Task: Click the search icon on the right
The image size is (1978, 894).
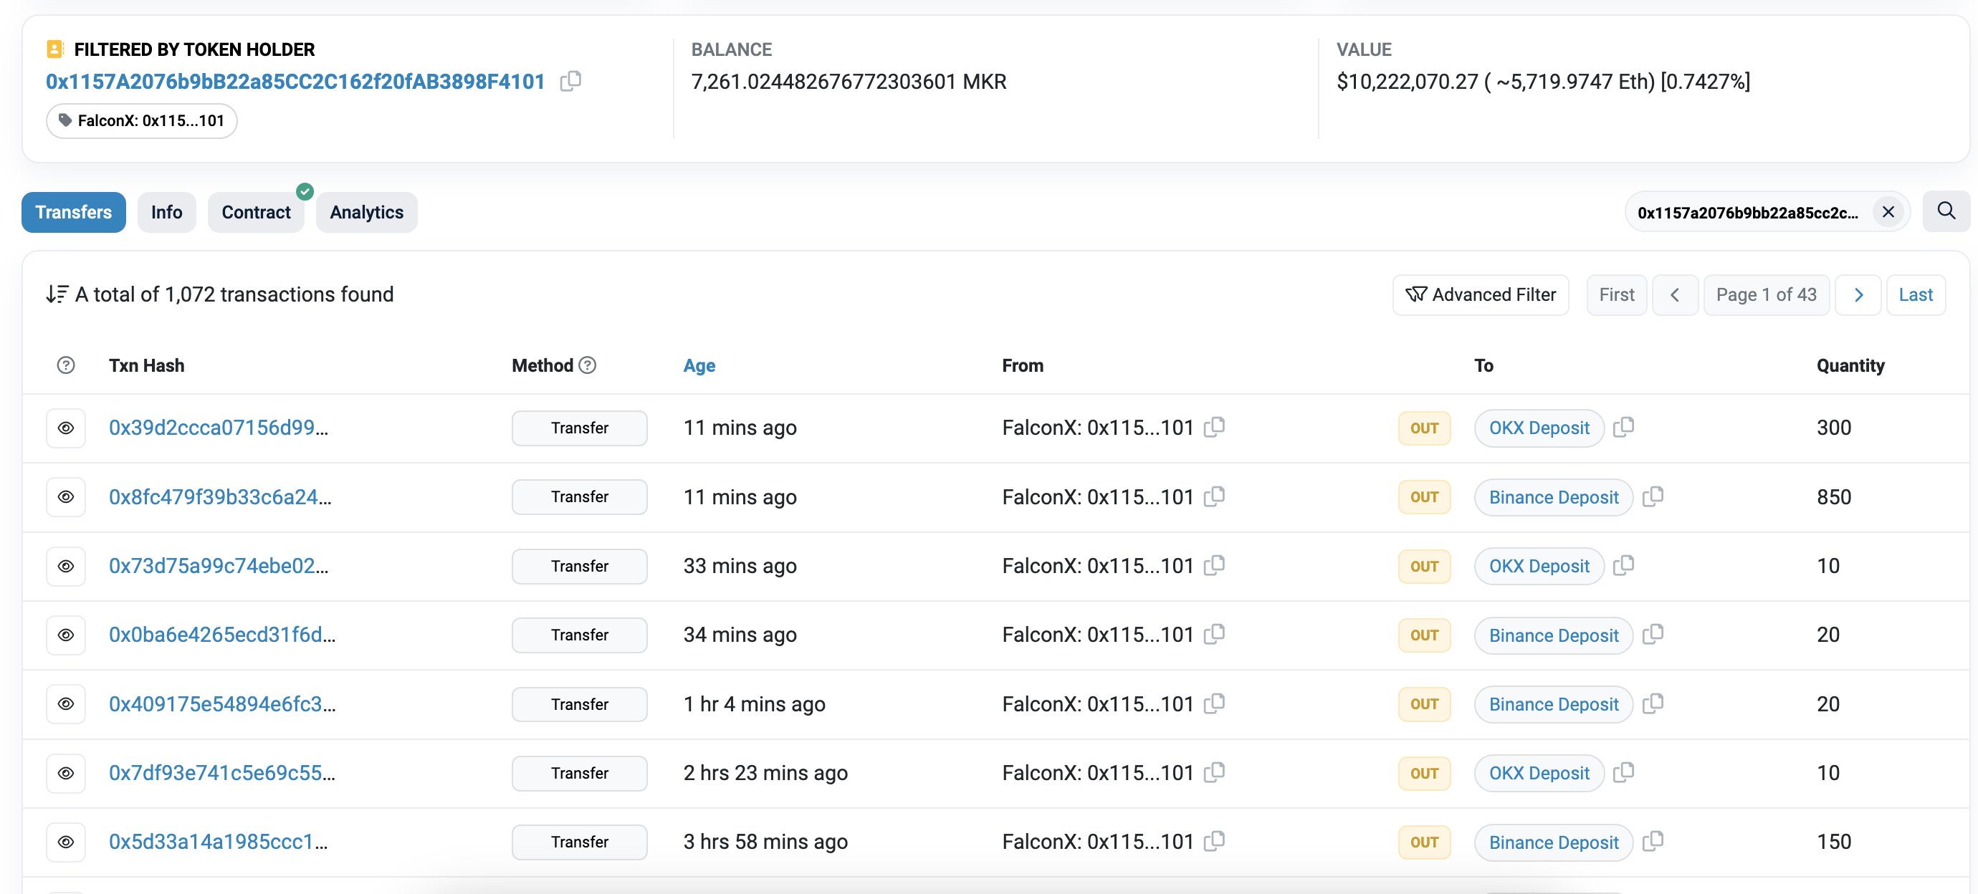Action: coord(1946,212)
